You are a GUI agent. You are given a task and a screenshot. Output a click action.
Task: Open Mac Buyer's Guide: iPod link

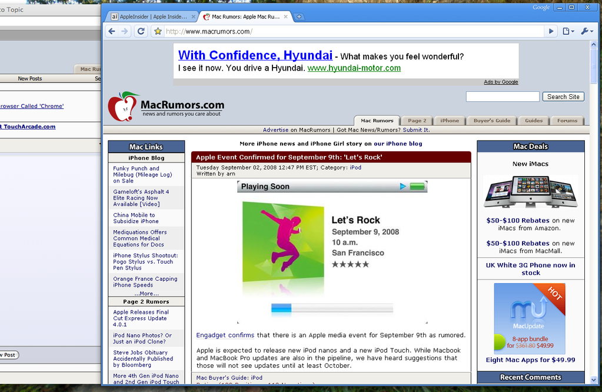pyautogui.click(x=229, y=378)
